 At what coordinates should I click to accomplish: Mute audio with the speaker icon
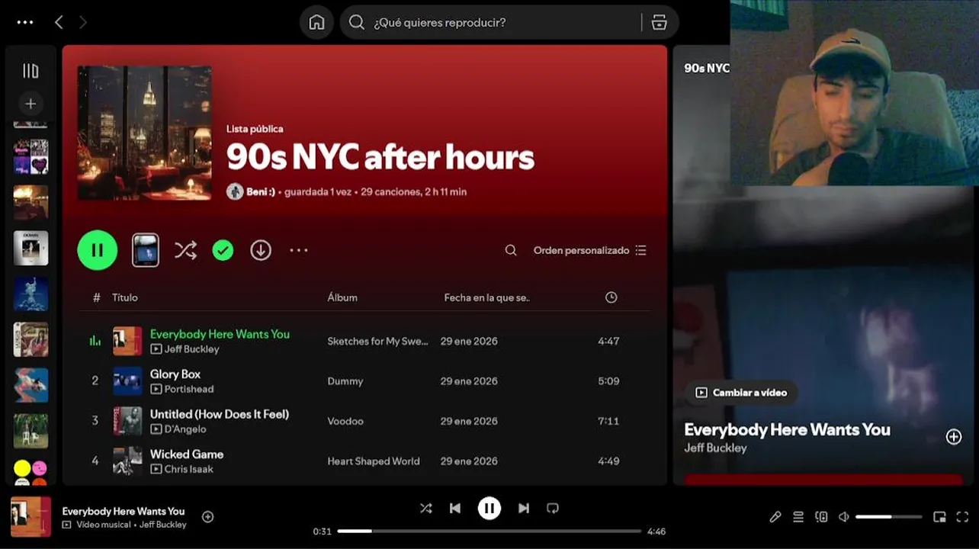(844, 517)
